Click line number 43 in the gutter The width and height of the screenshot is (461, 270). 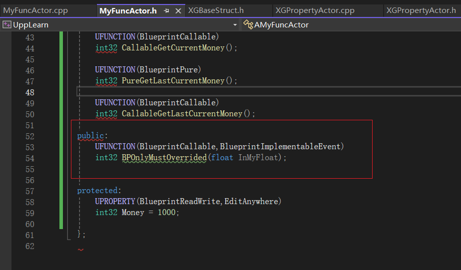pos(29,37)
